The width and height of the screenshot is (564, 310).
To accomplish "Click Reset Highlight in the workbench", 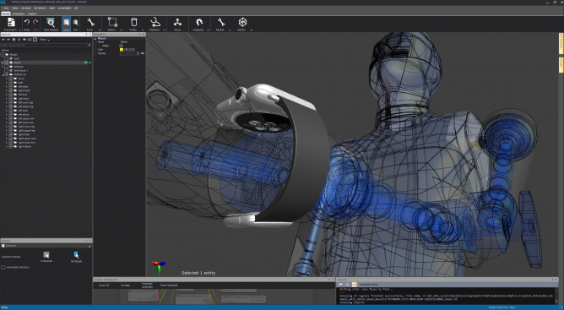I will point(169,286).
